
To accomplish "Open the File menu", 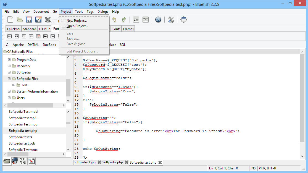I will (7, 12).
